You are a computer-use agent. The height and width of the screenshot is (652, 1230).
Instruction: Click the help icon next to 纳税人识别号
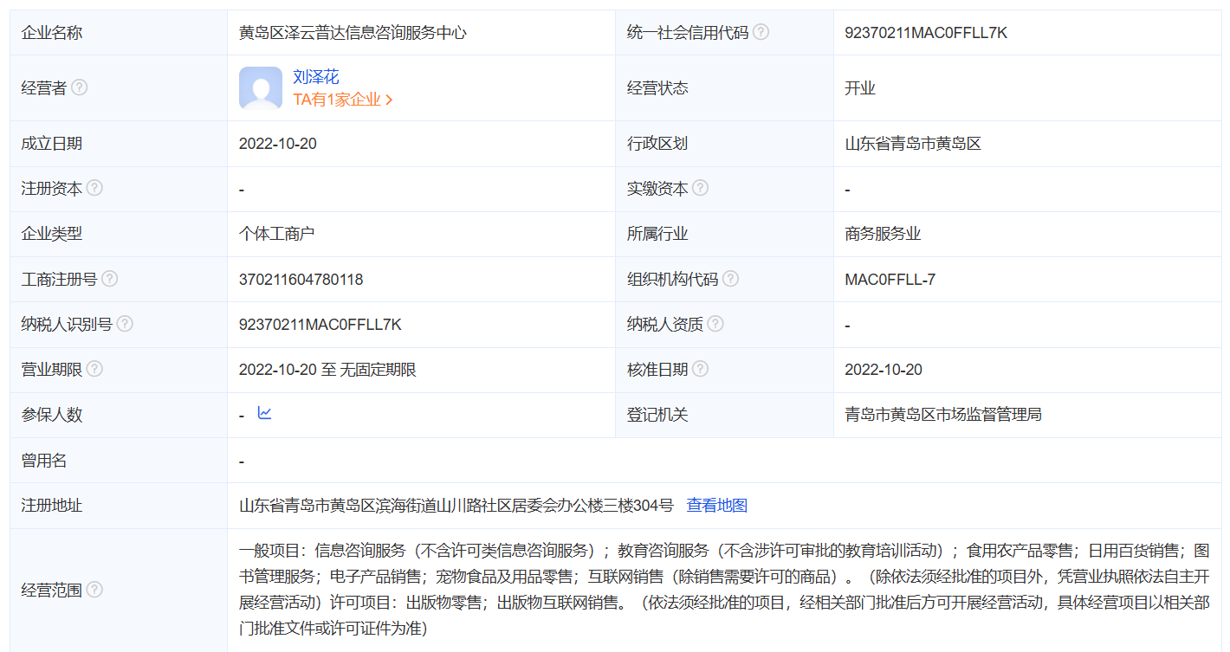tap(125, 324)
